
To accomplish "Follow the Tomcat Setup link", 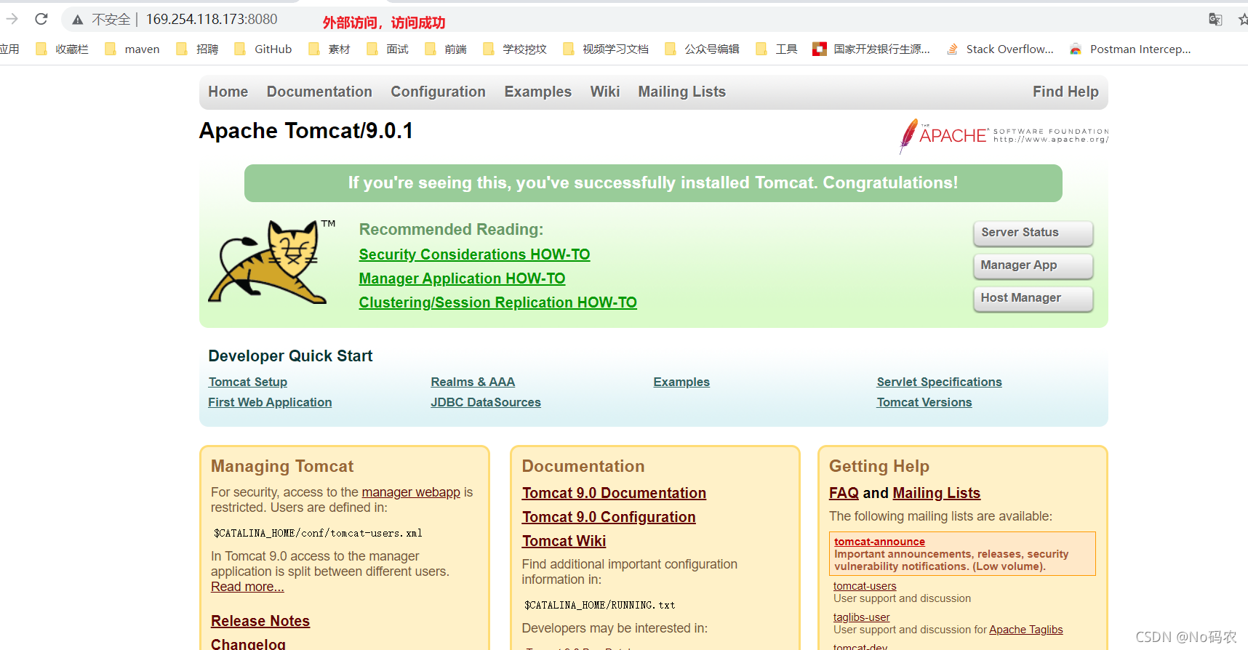I will point(247,382).
